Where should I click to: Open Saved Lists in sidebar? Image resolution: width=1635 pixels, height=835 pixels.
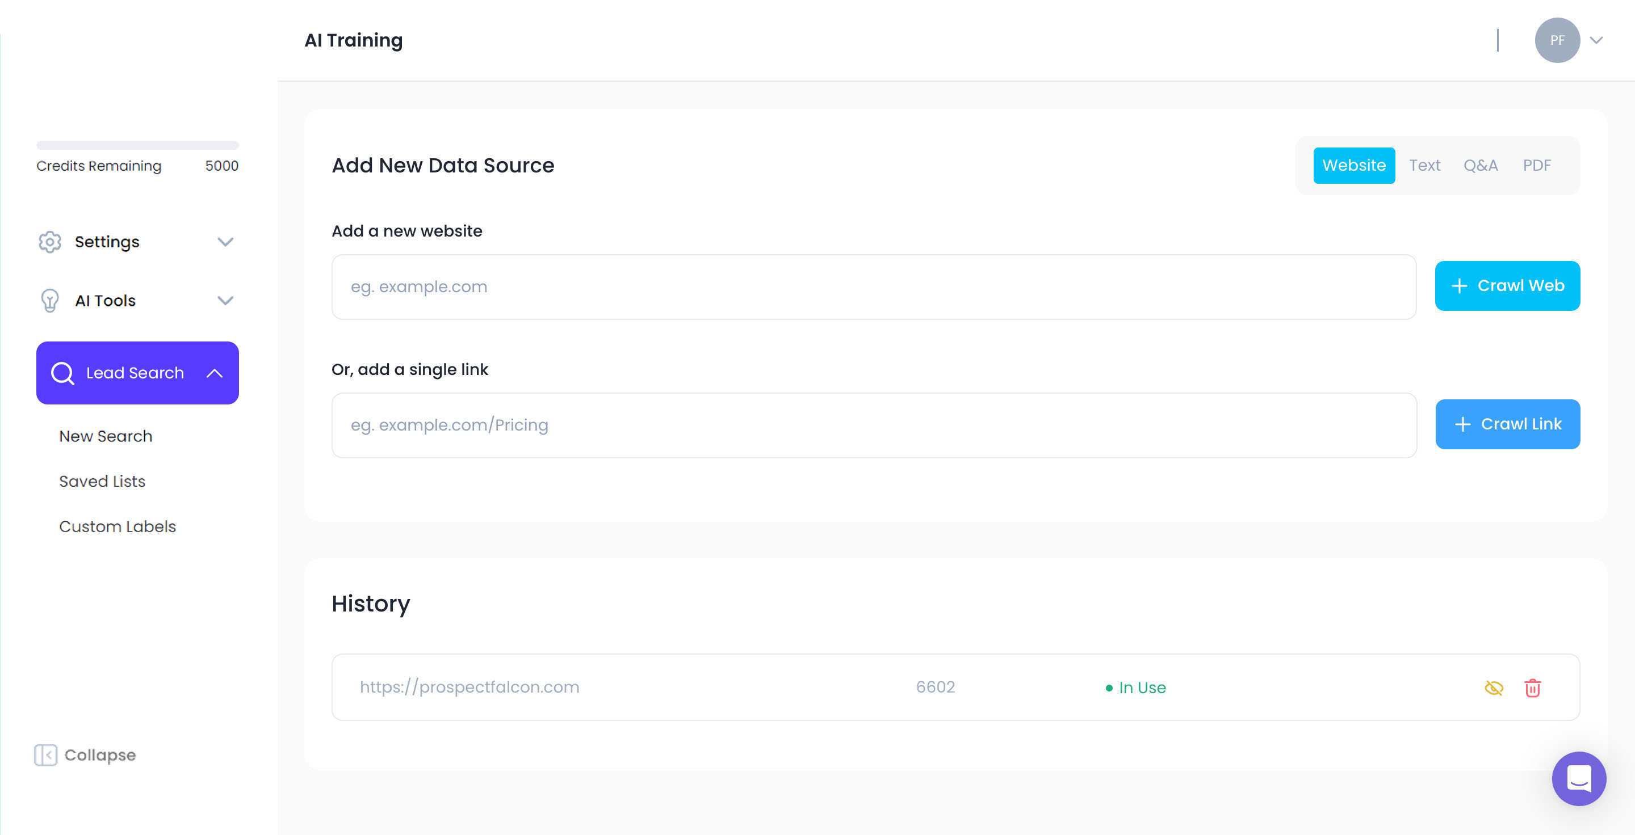coord(102,481)
